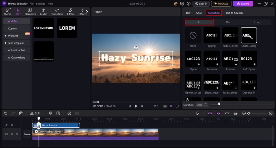Select the Out animation tab
The image size is (276, 148).
228,22
